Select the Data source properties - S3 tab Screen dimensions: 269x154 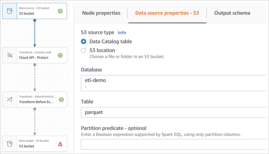click(167, 13)
